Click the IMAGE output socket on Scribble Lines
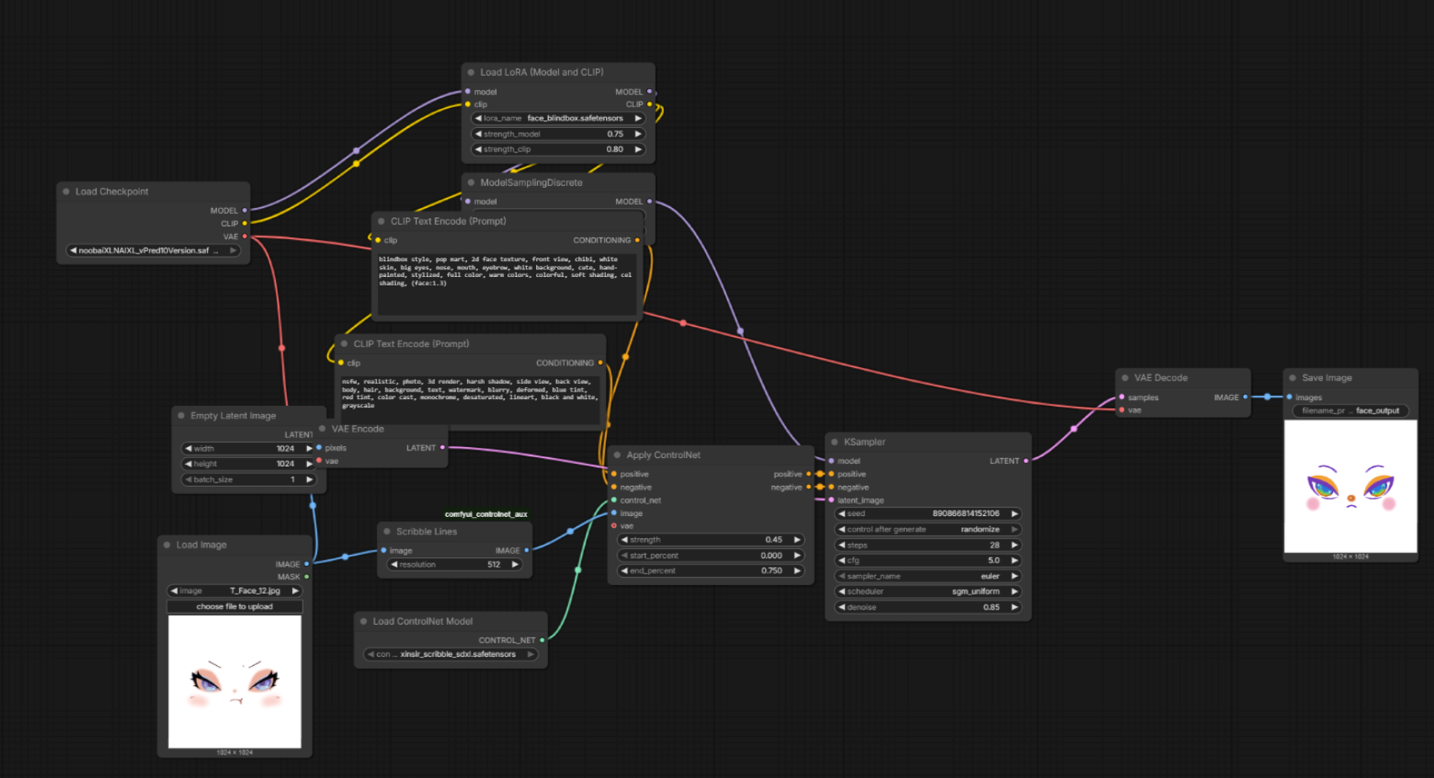Viewport: 1434px width, 778px height. tap(527, 551)
